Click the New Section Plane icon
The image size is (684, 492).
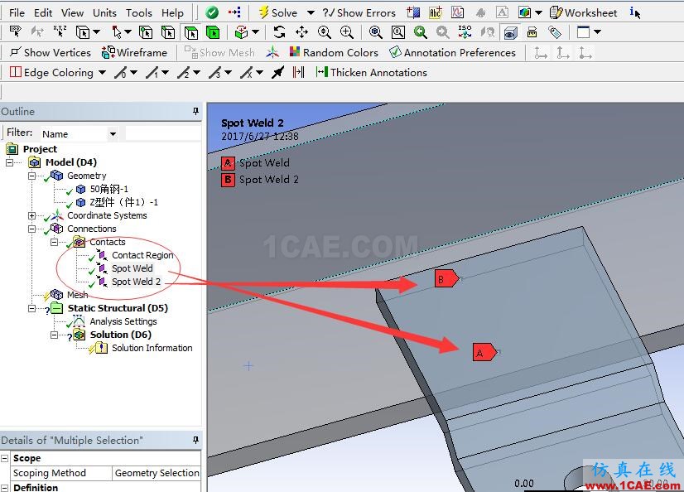(413, 12)
